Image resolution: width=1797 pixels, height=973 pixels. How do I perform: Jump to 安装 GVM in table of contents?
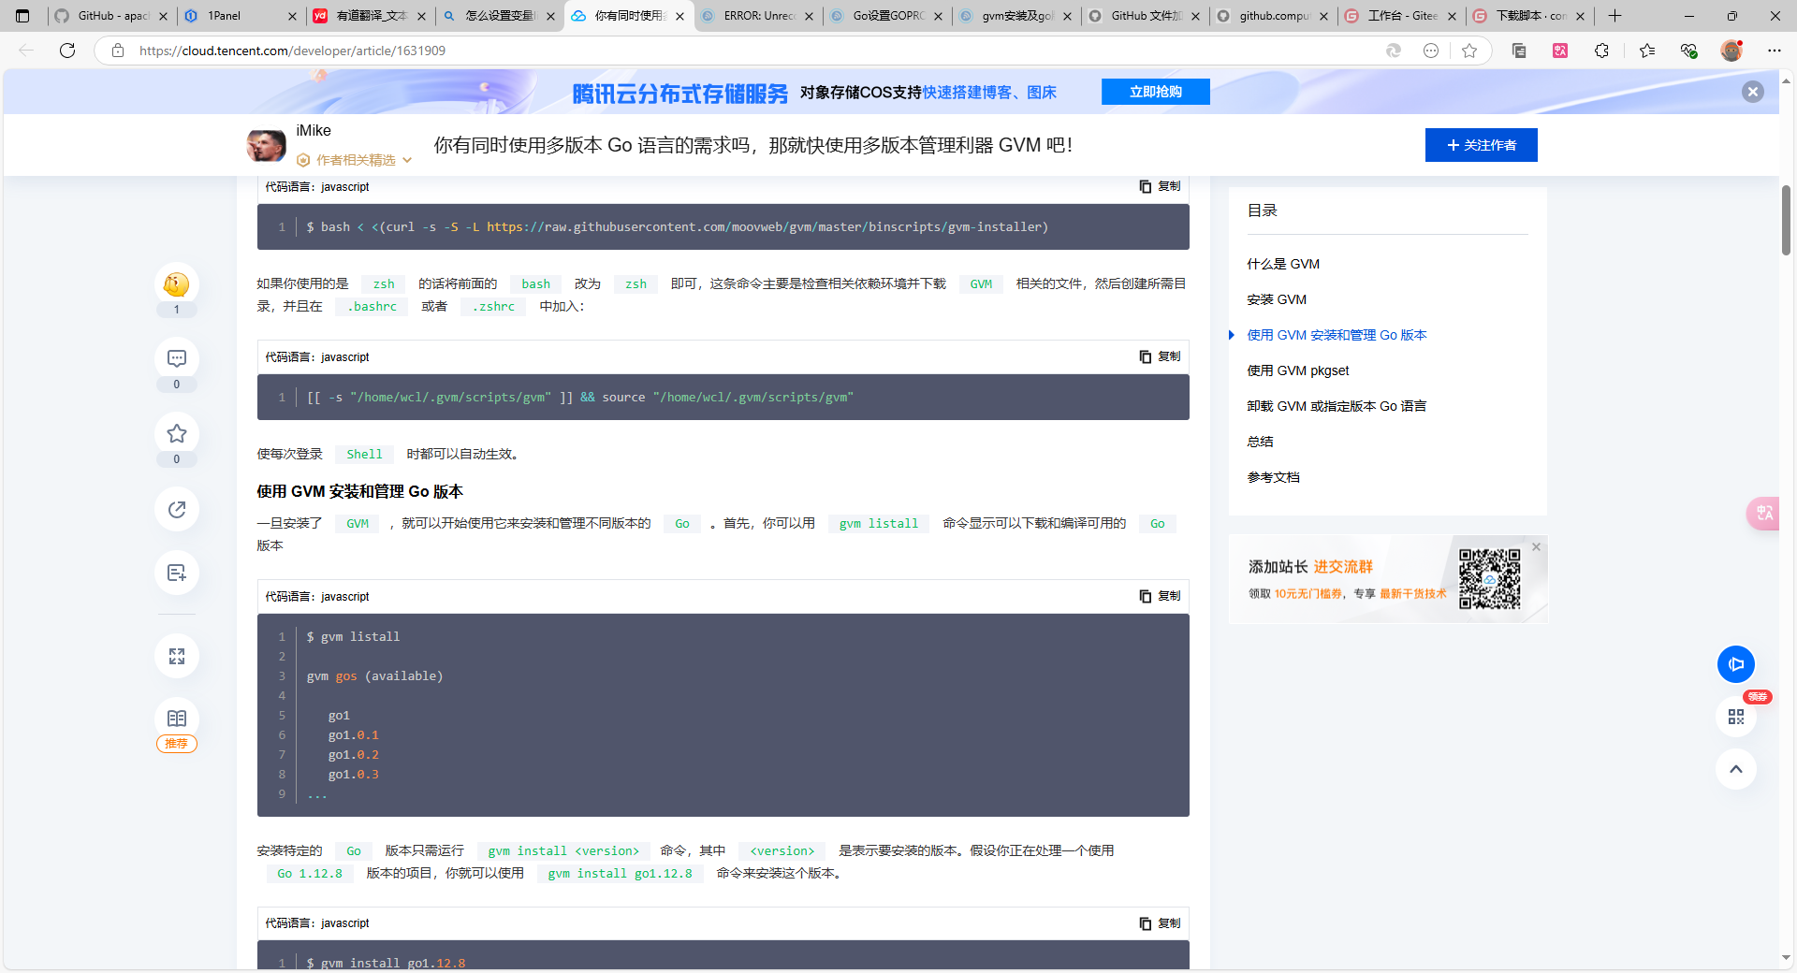(x=1277, y=299)
